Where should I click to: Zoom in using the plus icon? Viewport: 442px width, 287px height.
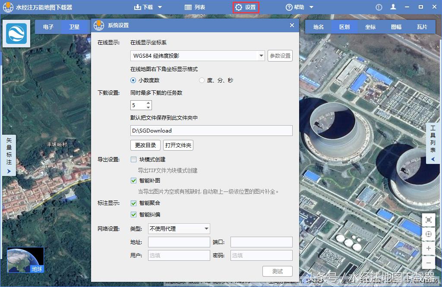(429, 248)
